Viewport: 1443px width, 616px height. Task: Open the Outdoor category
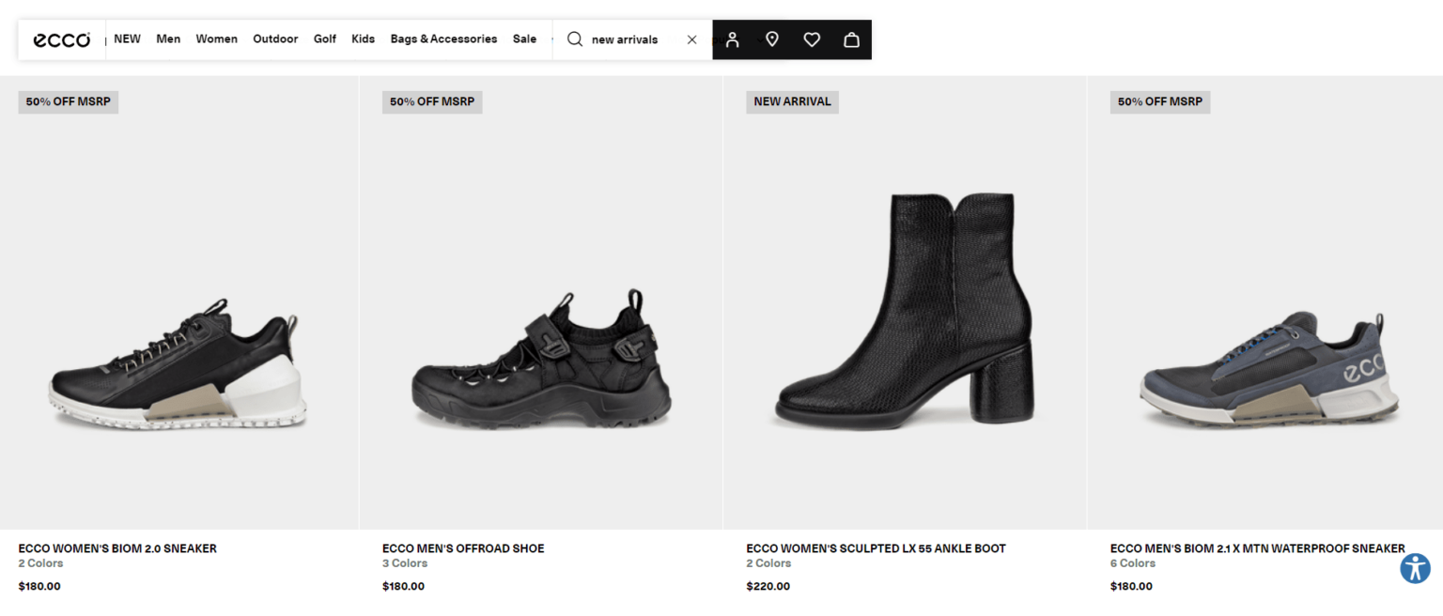tap(274, 39)
